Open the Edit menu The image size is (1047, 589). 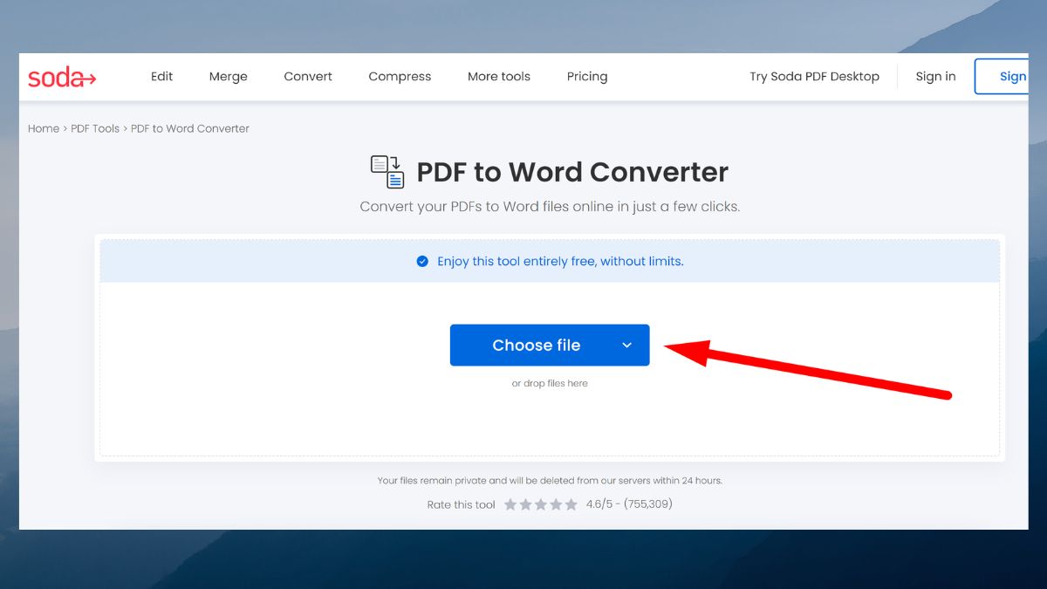pos(161,77)
